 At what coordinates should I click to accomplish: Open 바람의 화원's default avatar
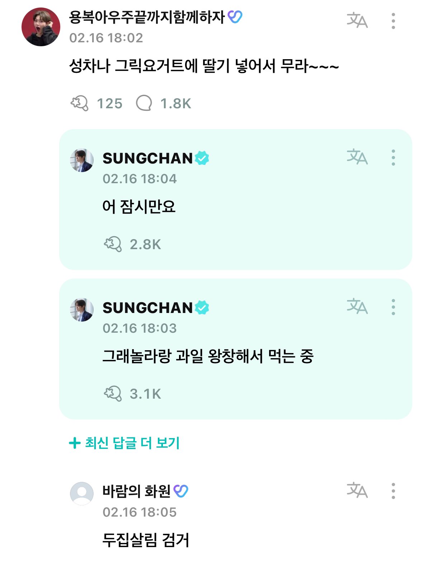coord(82,493)
